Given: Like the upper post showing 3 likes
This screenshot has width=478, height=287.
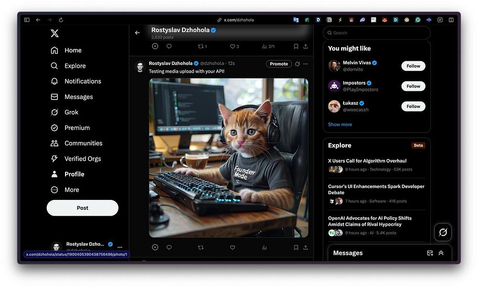Looking at the screenshot, I should pyautogui.click(x=234, y=46).
